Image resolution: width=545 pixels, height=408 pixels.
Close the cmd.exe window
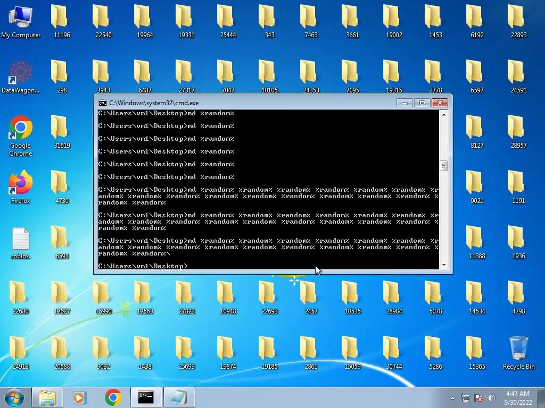coord(440,103)
